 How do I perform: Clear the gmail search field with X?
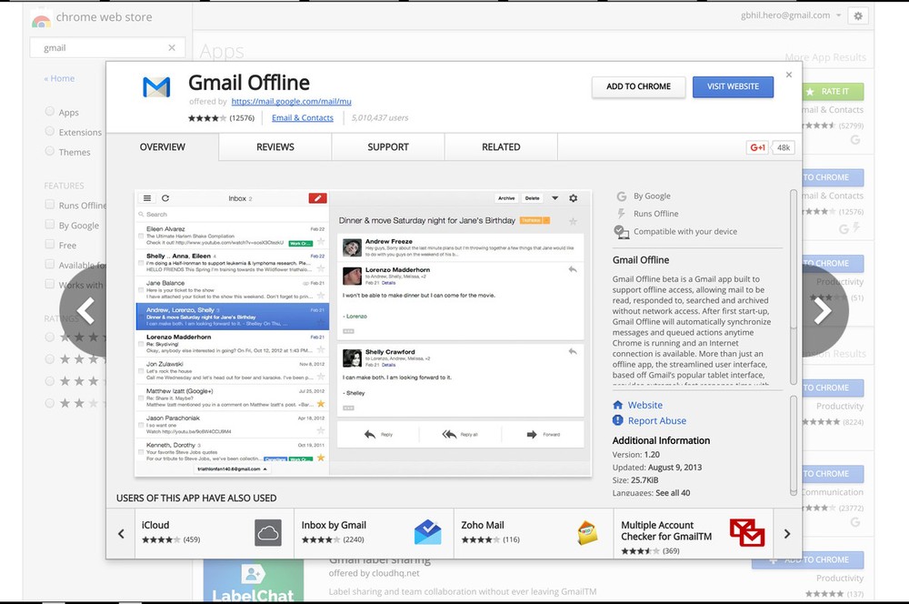click(172, 48)
